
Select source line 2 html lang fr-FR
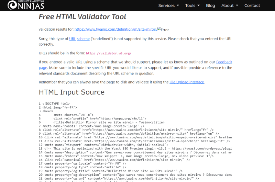click(x=58, y=107)
